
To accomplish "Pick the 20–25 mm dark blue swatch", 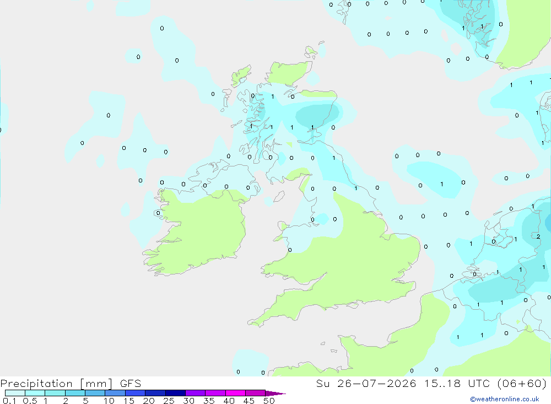I will (x=155, y=393).
